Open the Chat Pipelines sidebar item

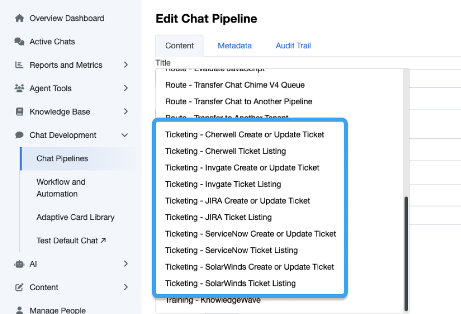click(62, 159)
